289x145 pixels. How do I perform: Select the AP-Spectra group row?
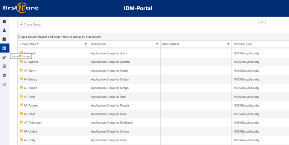coord(153,62)
